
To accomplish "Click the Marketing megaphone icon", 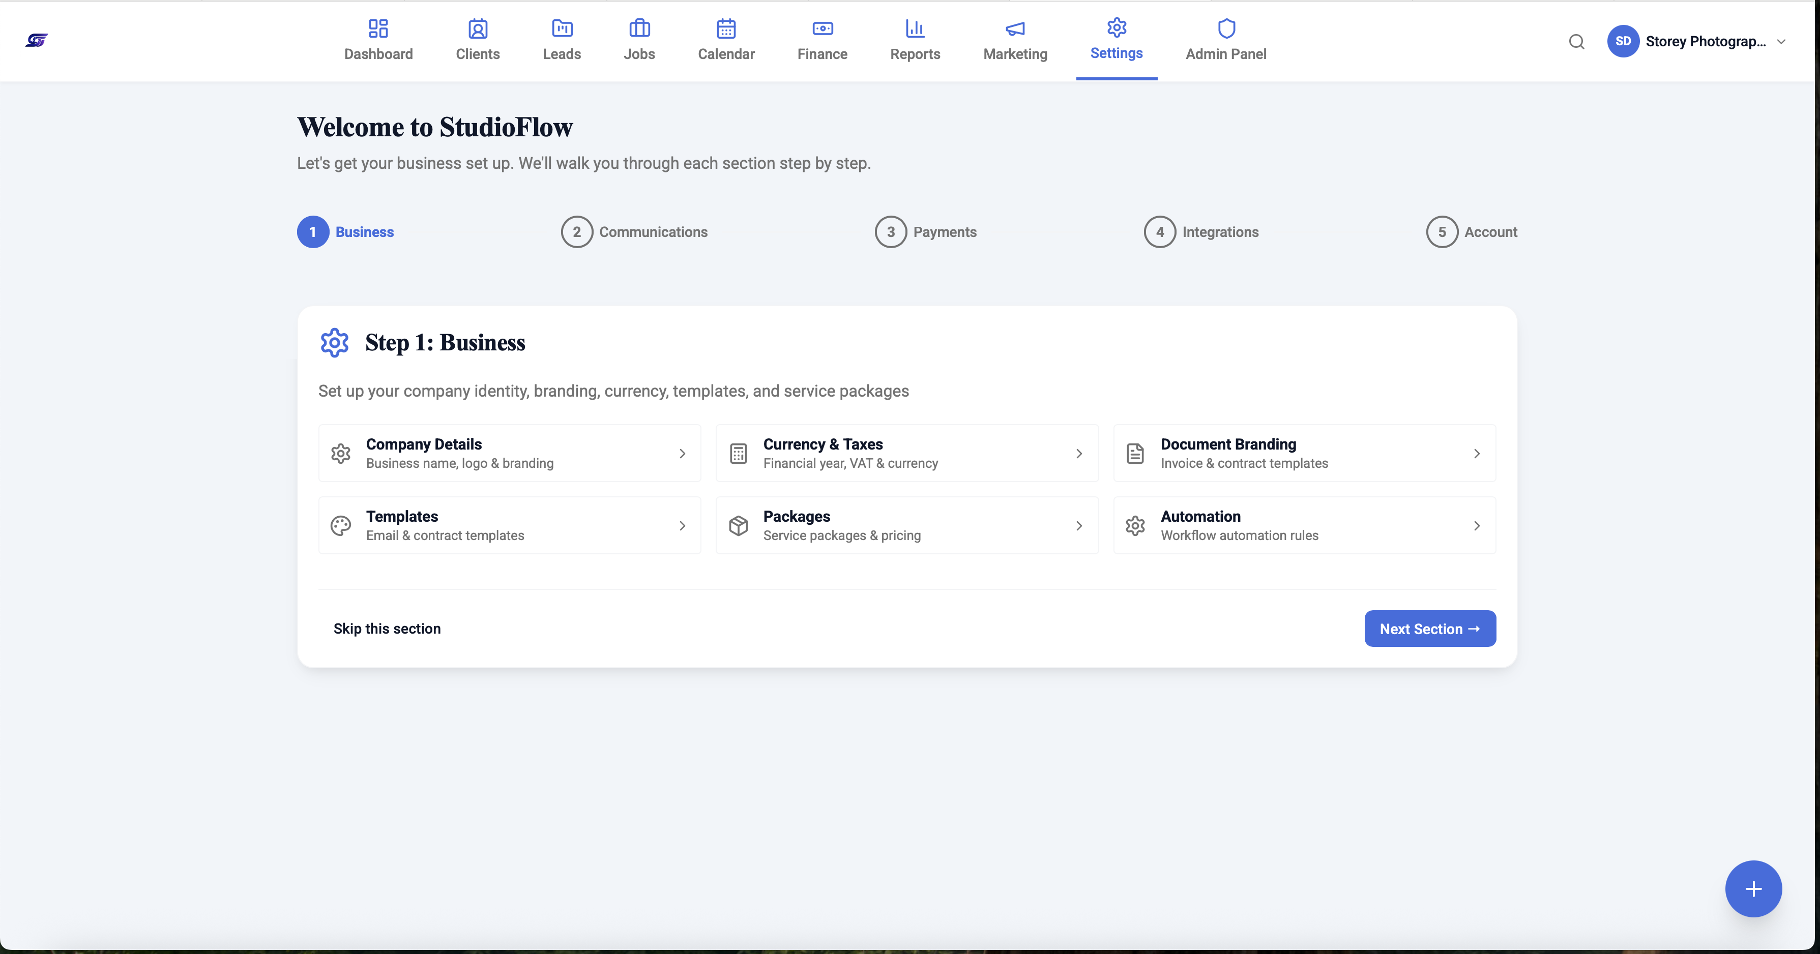I will click(1015, 28).
